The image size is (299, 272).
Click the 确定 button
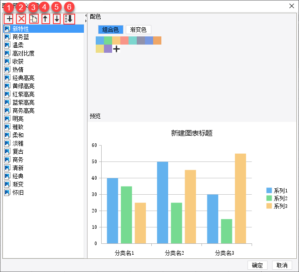(x=258, y=265)
